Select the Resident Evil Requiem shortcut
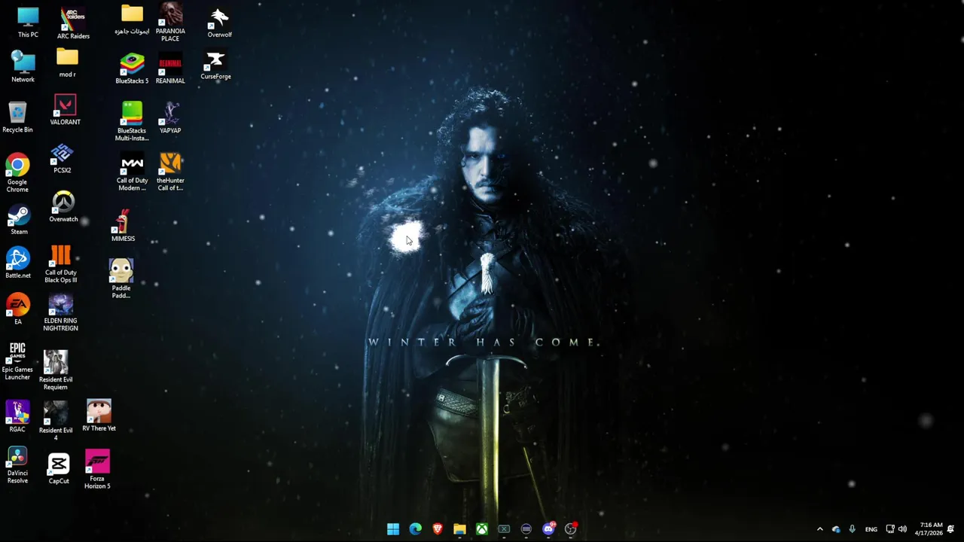The height and width of the screenshot is (542, 964). (56, 370)
